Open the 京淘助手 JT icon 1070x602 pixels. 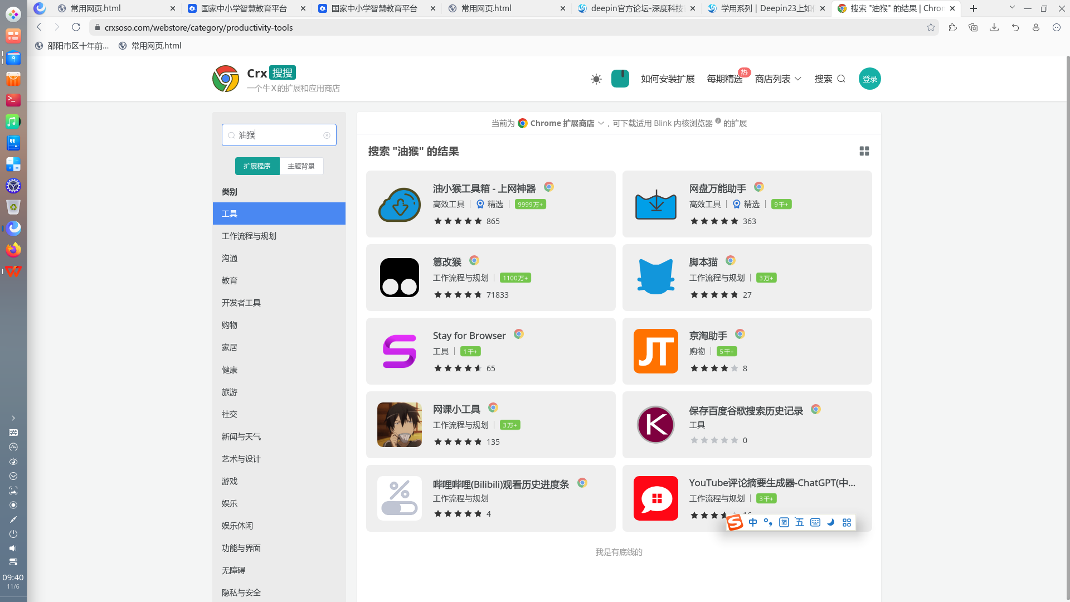[656, 351]
